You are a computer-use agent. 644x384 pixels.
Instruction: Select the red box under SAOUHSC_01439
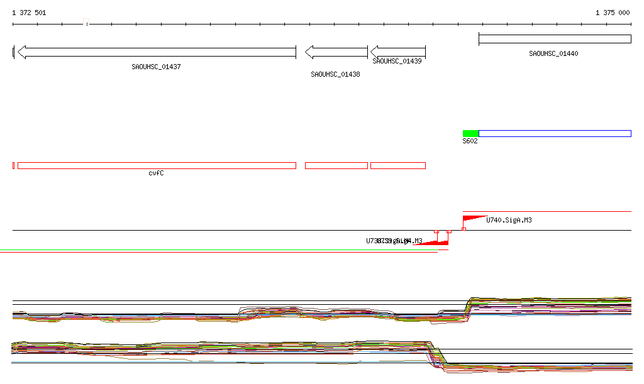click(398, 166)
